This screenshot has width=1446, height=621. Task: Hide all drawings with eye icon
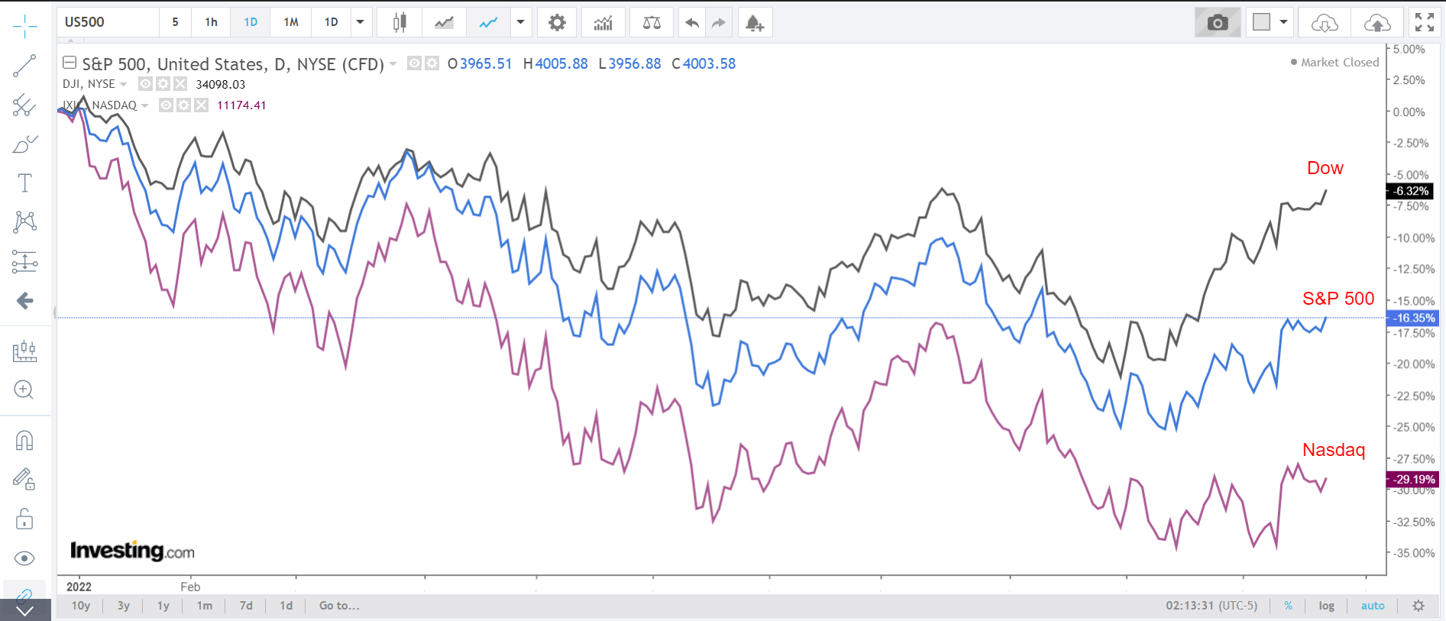(24, 558)
